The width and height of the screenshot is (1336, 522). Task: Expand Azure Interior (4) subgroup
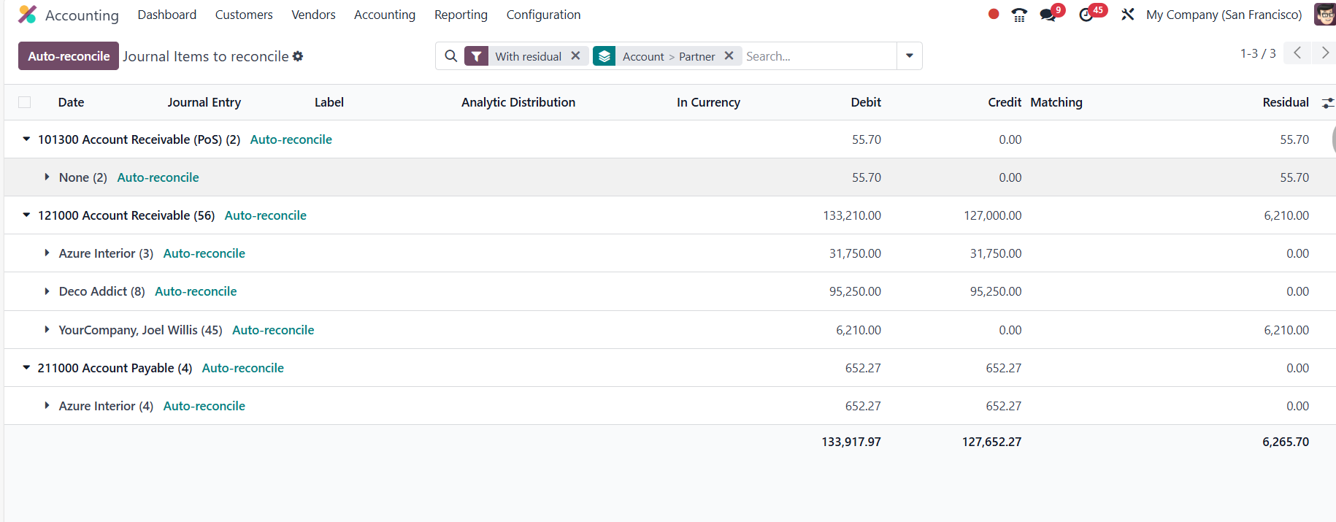click(47, 406)
